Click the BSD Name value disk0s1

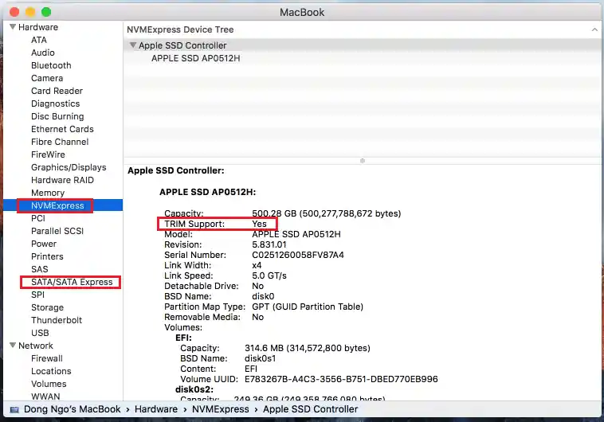pyautogui.click(x=260, y=358)
